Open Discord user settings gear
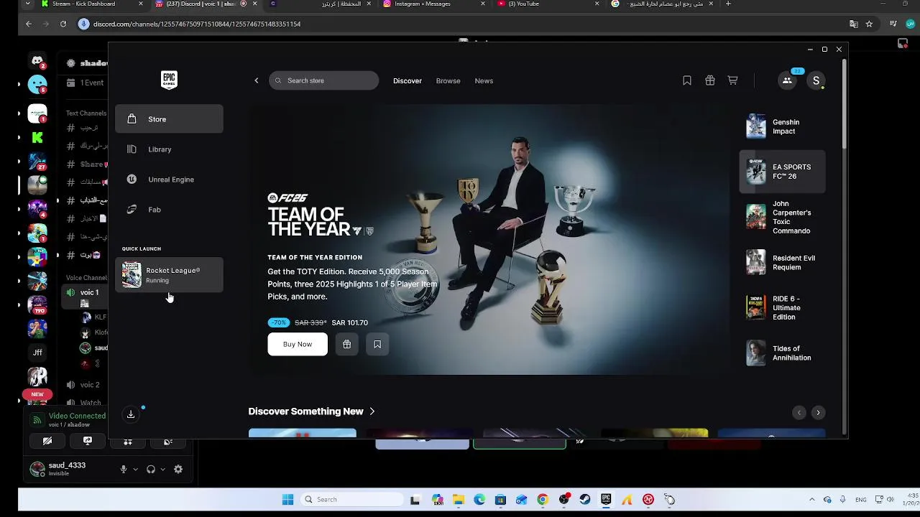 coord(178,469)
